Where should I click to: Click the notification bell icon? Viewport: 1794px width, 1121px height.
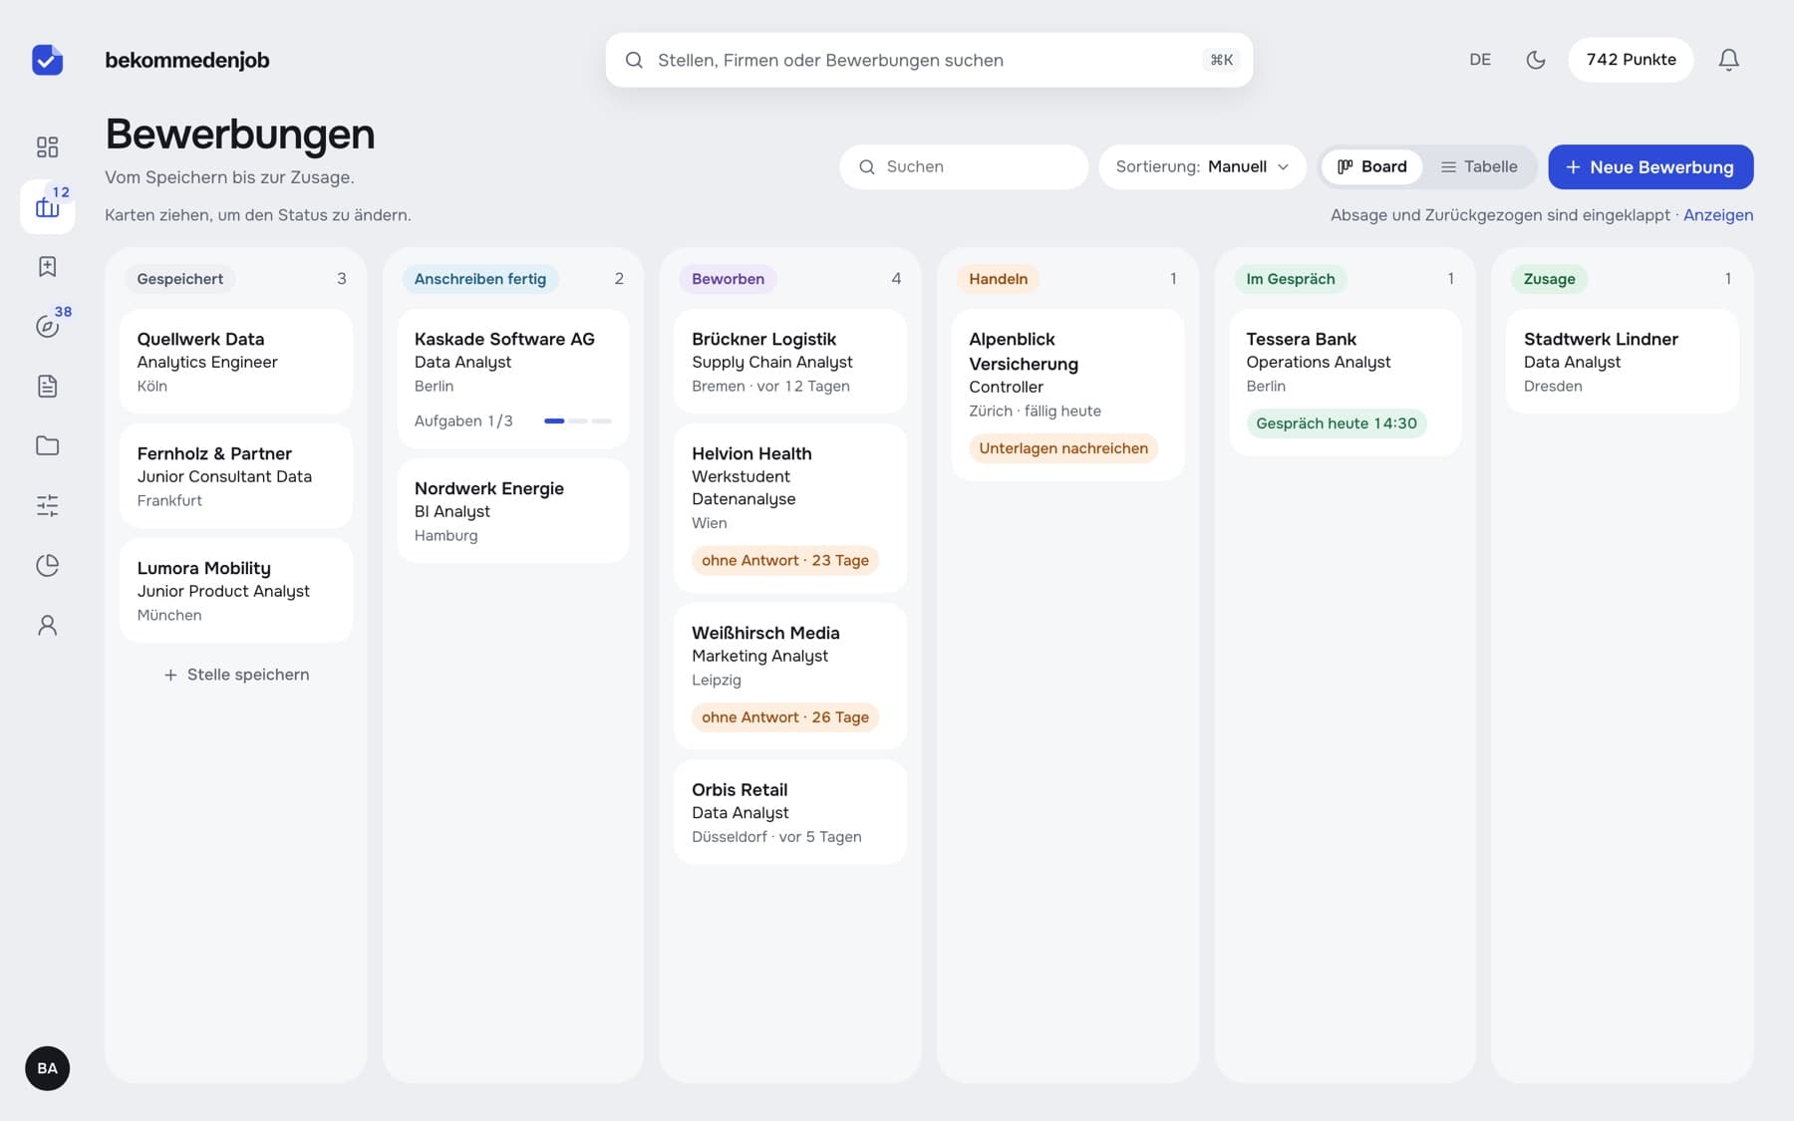click(1728, 60)
